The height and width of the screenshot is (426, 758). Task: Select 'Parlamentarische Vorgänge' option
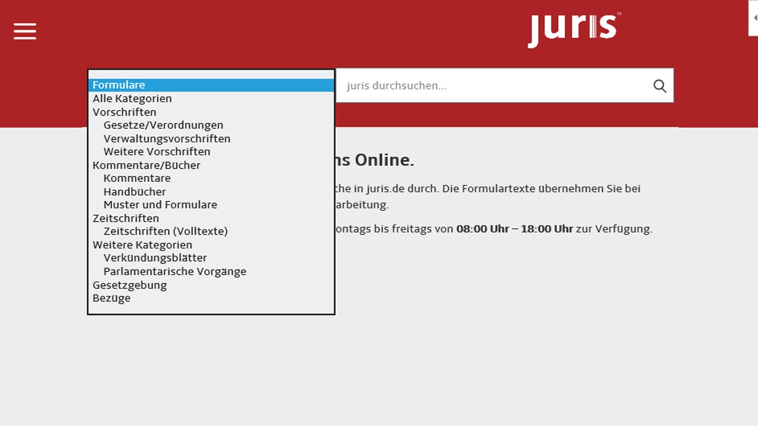click(211, 271)
